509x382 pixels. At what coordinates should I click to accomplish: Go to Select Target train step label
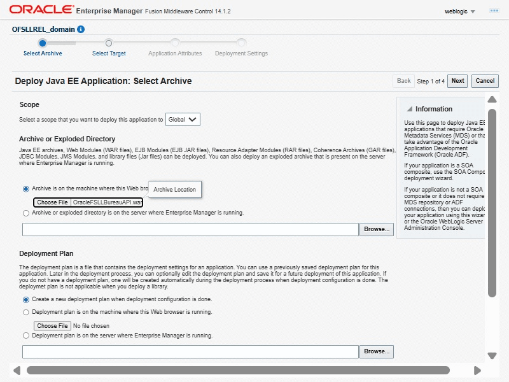tap(109, 53)
